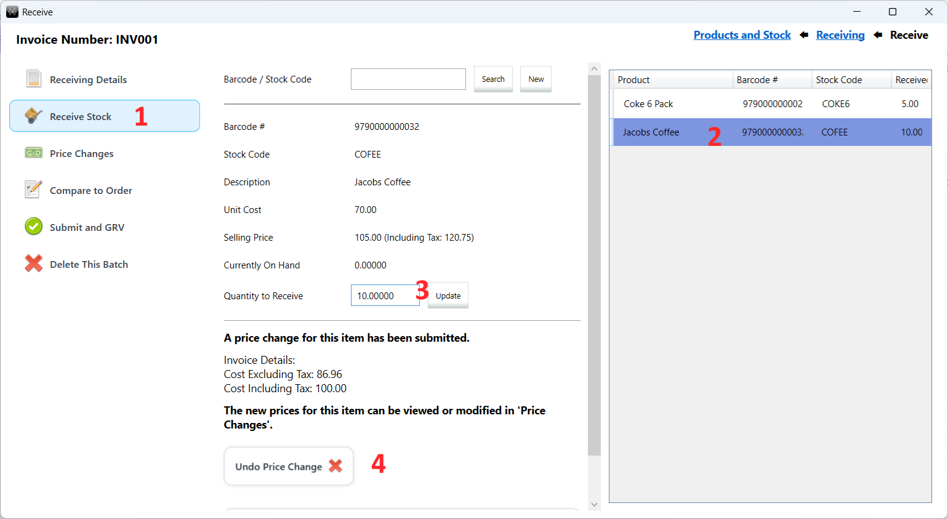The width and height of the screenshot is (948, 519).
Task: Click the Quantity to Receive field
Action: (385, 296)
